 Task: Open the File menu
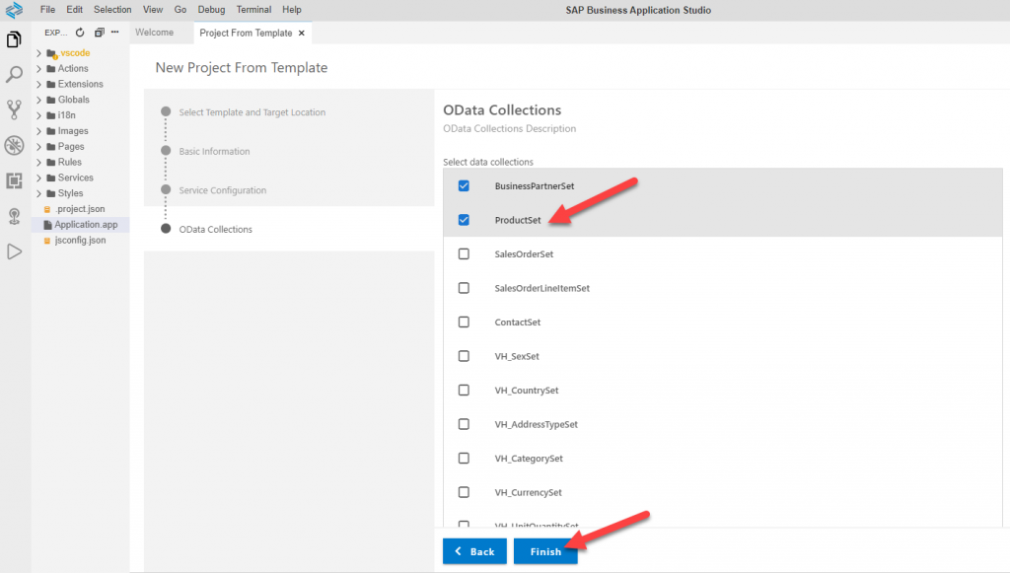click(x=47, y=10)
